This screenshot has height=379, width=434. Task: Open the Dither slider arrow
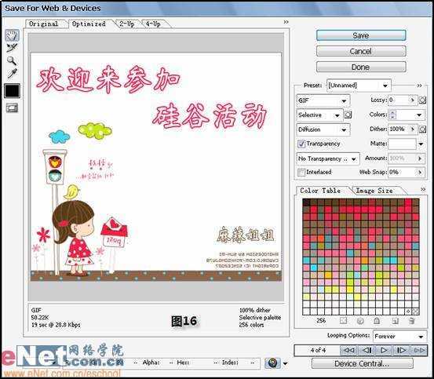click(x=412, y=129)
